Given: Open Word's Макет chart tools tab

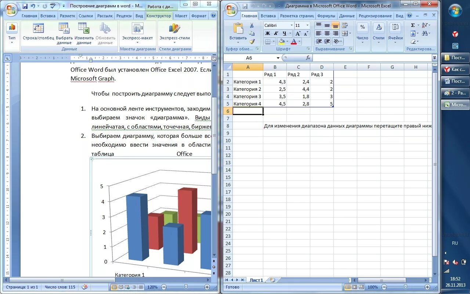Looking at the screenshot, I should 181,16.
